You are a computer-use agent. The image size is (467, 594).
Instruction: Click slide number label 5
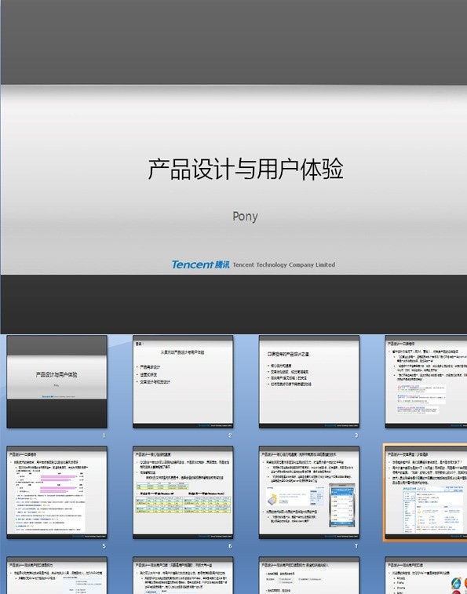pos(104,546)
